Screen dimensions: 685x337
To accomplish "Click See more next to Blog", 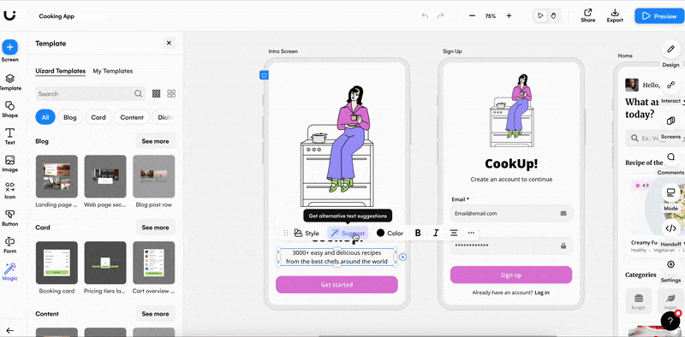I will [x=155, y=141].
